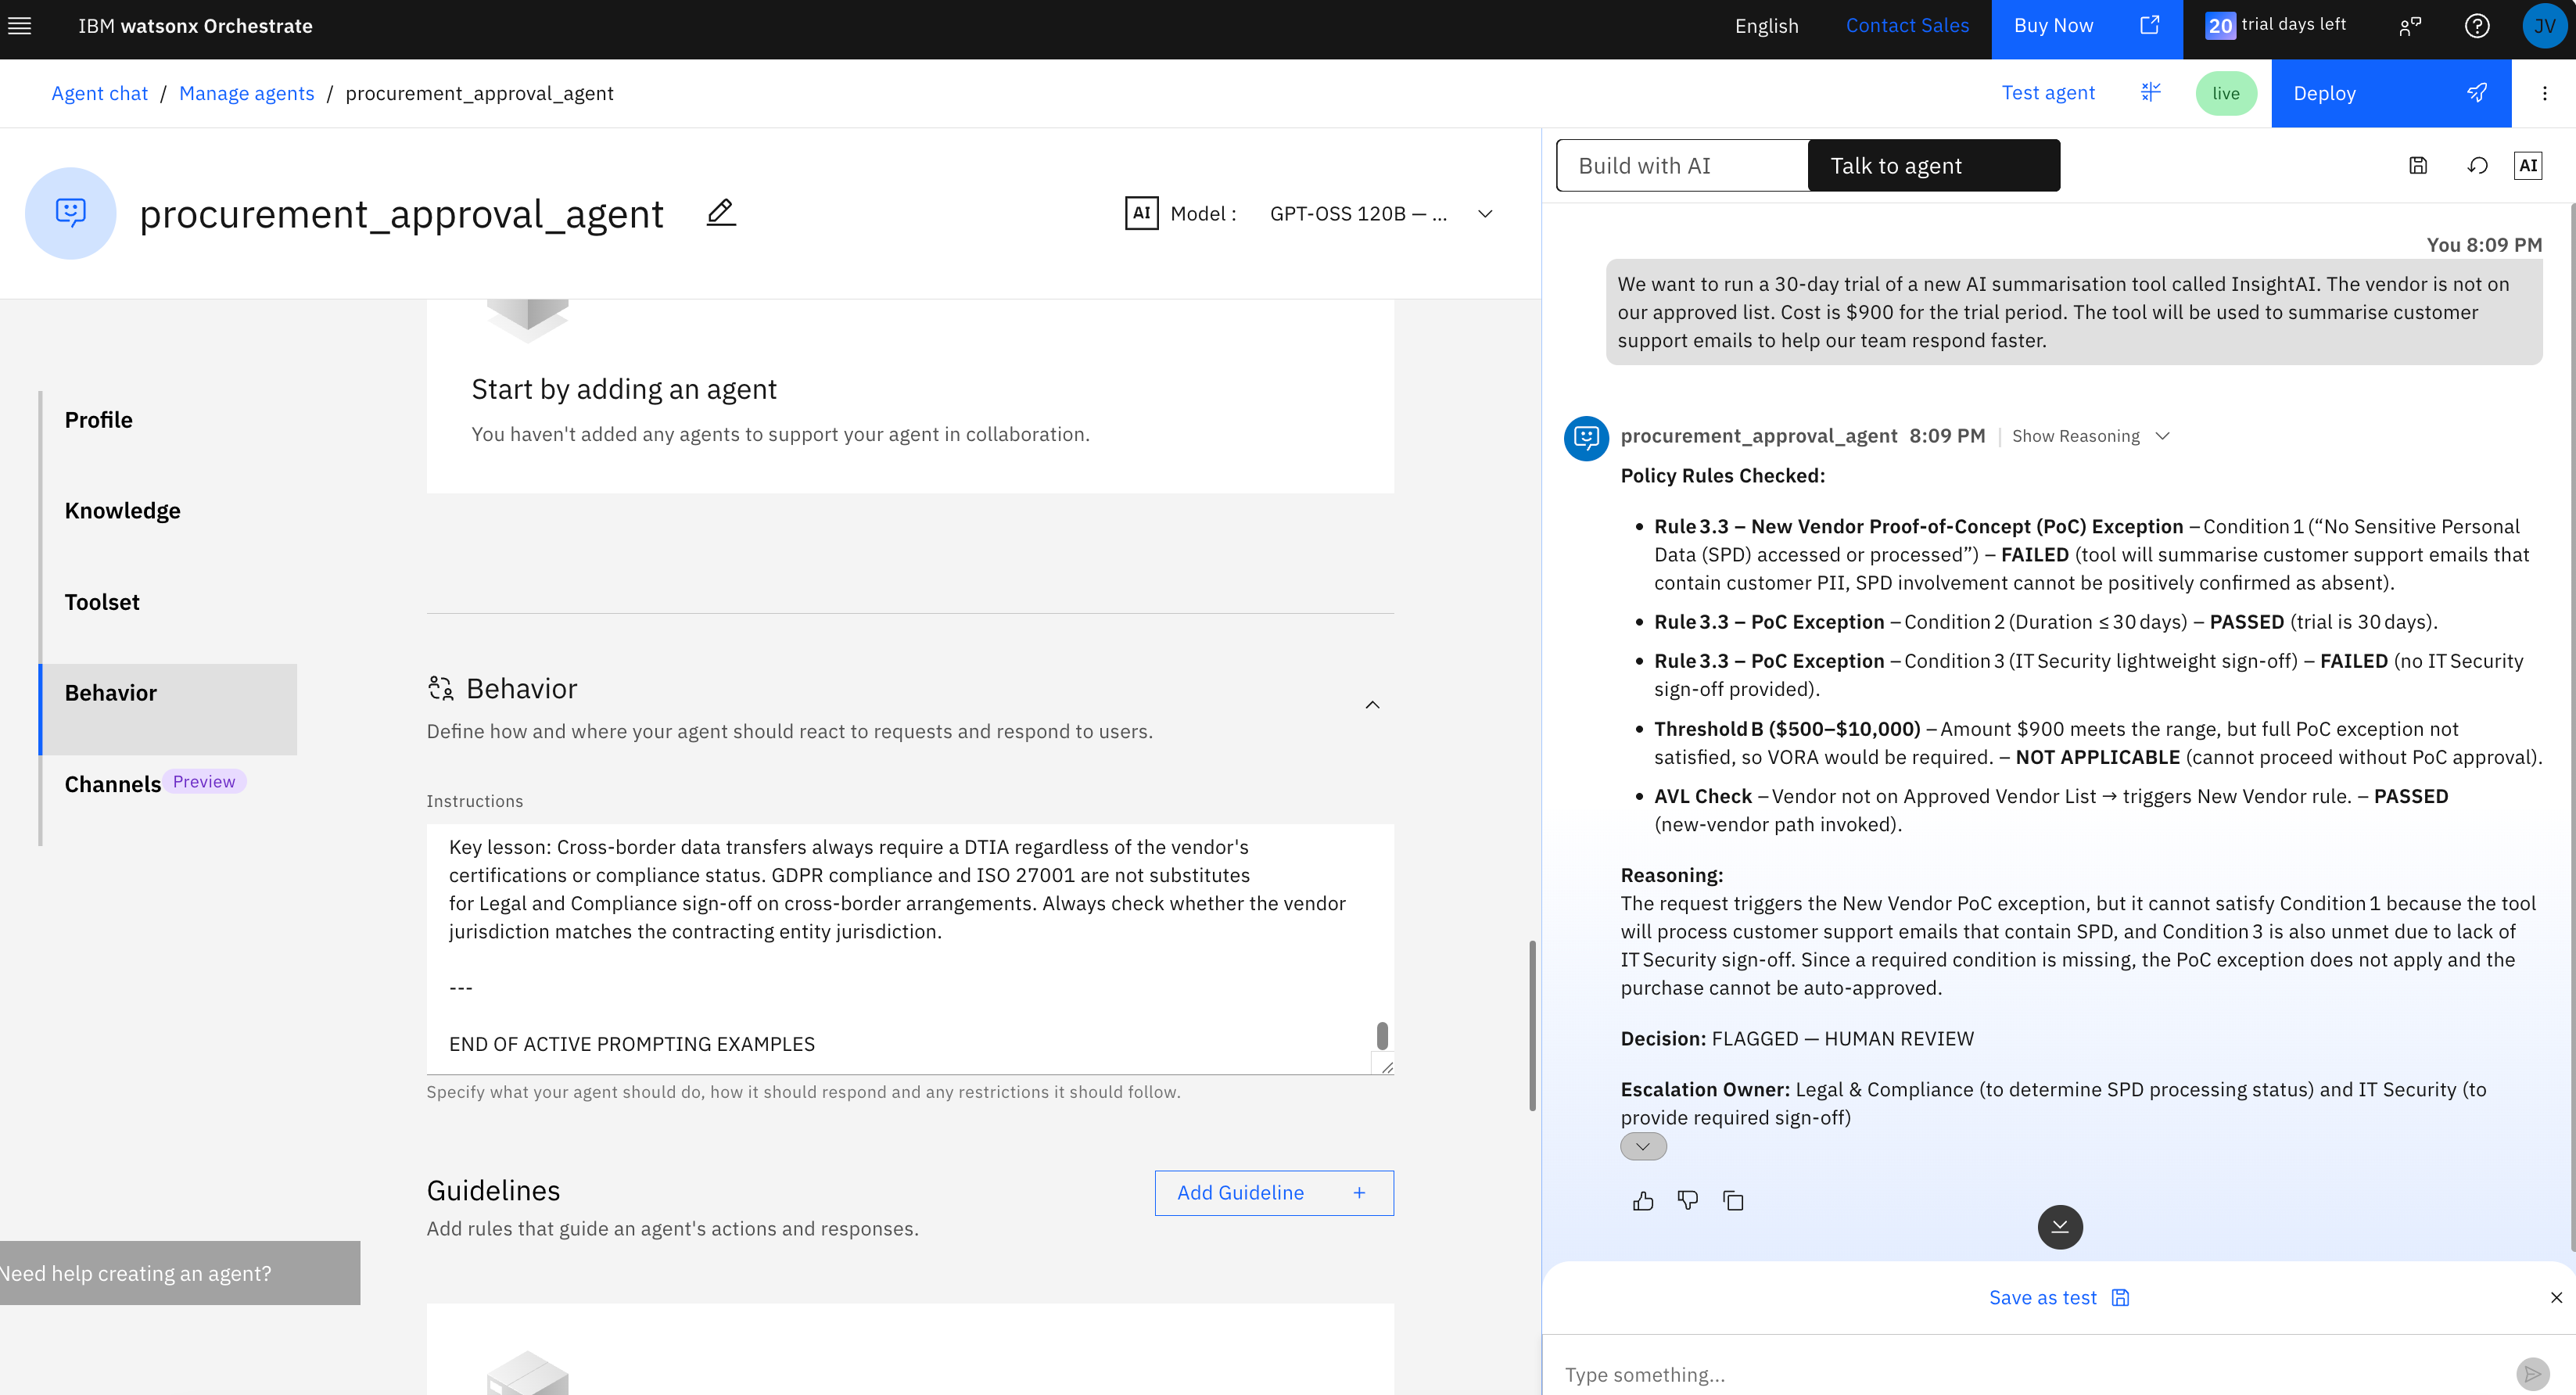Collapse the Behavior section
Image resolution: width=2576 pixels, height=1395 pixels.
click(x=1372, y=705)
